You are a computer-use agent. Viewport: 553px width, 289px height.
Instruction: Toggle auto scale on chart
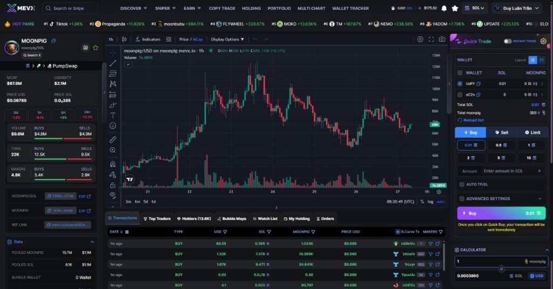click(441, 202)
